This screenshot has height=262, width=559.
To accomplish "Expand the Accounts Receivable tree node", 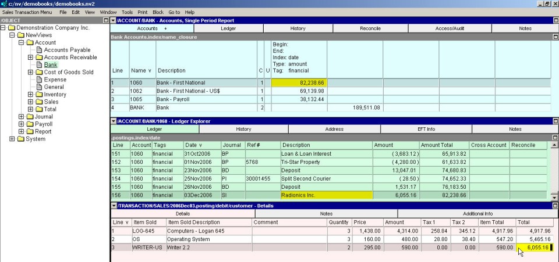I will [x=30, y=58].
